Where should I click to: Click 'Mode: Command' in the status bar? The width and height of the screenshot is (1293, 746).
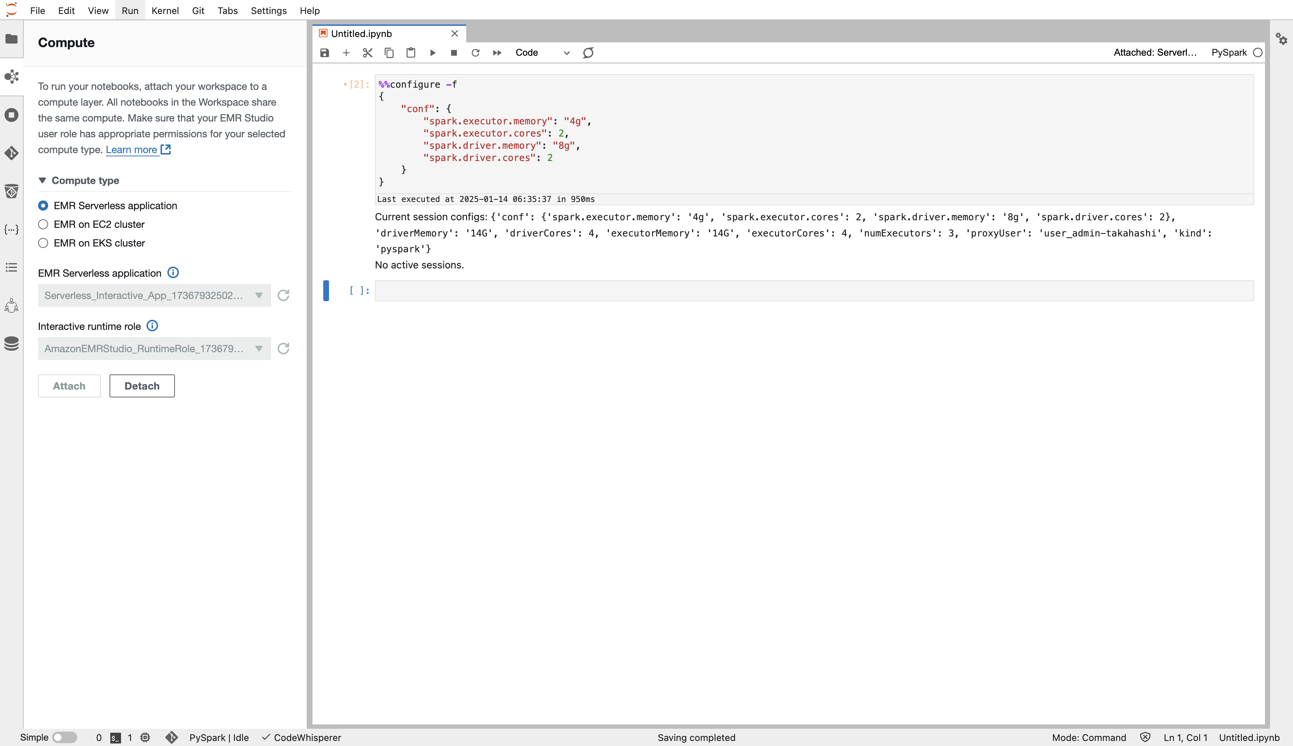1089,738
